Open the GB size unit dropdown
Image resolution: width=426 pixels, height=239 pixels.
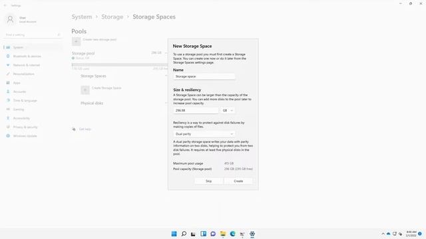[x=228, y=111]
